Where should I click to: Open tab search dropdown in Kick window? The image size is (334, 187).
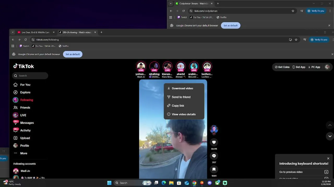171,4
